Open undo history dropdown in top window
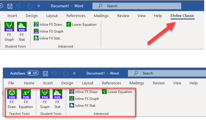 [24, 6]
